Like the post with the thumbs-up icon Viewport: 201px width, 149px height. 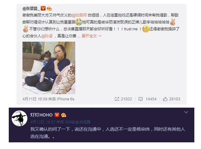[x=165, y=99]
